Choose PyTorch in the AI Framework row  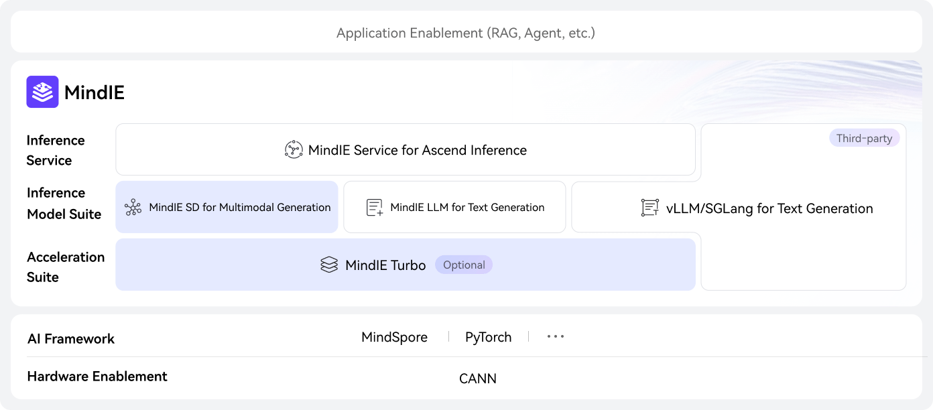click(488, 337)
